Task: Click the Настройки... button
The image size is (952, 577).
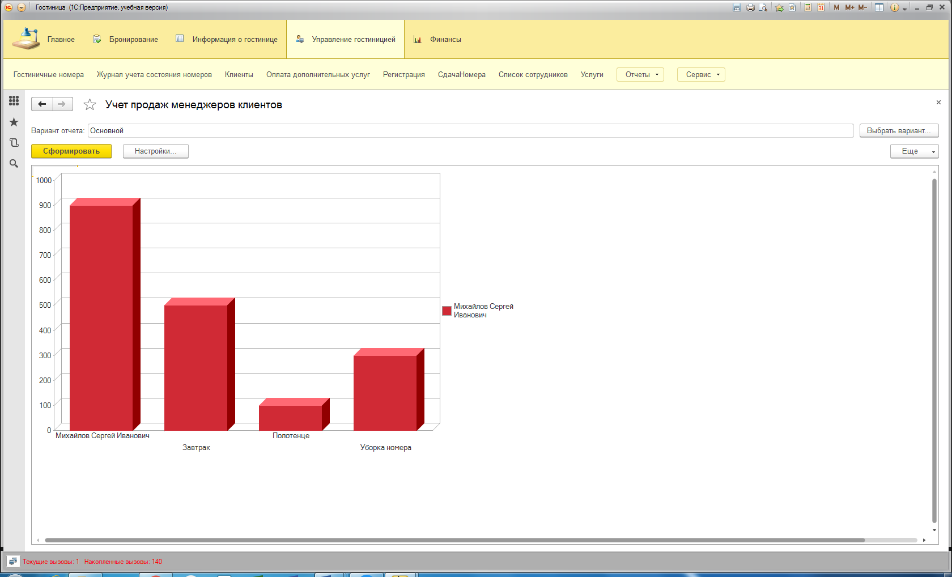Action: [155, 151]
